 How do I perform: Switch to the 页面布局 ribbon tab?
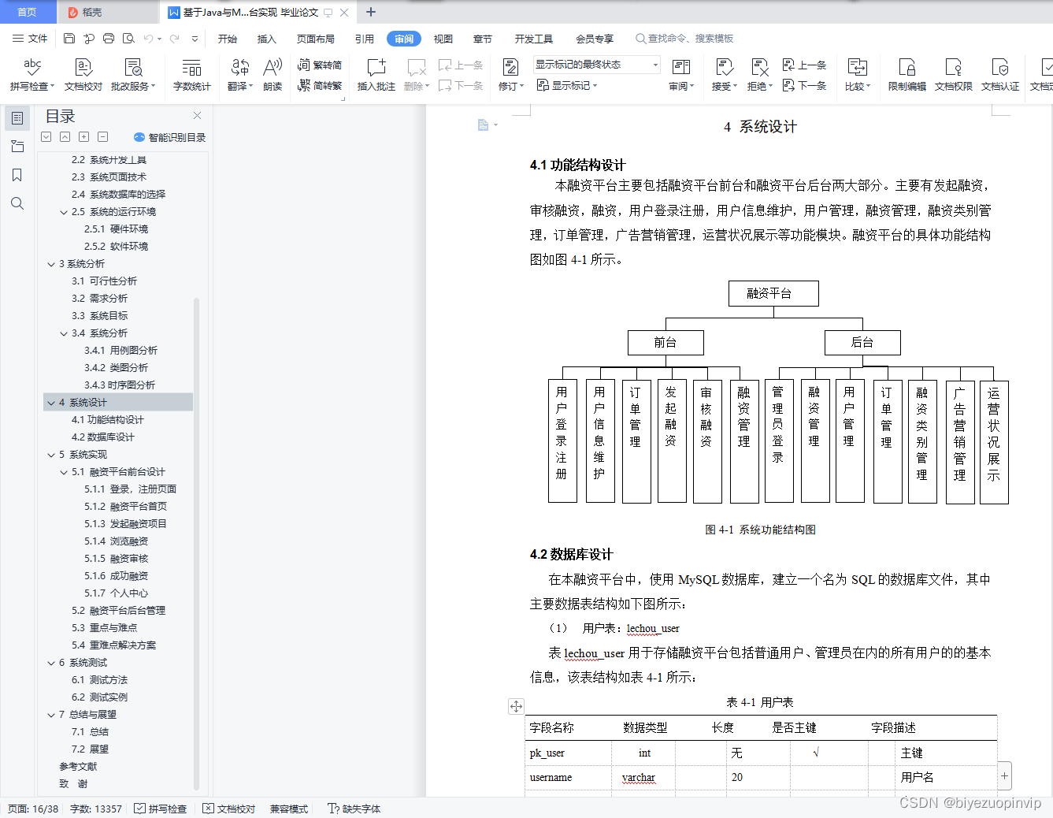[316, 39]
